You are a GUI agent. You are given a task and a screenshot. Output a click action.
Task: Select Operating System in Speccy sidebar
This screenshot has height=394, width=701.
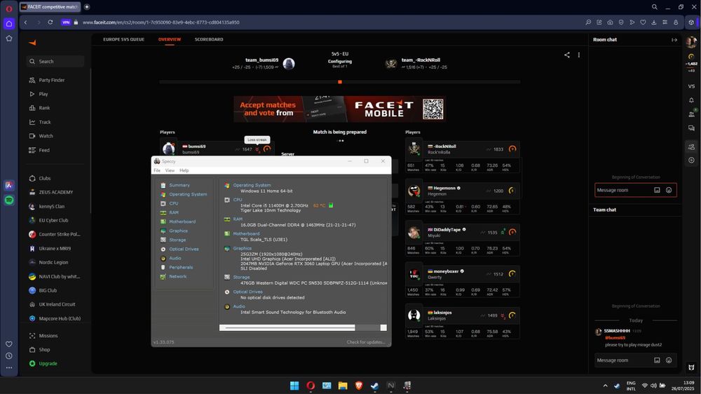coord(188,194)
